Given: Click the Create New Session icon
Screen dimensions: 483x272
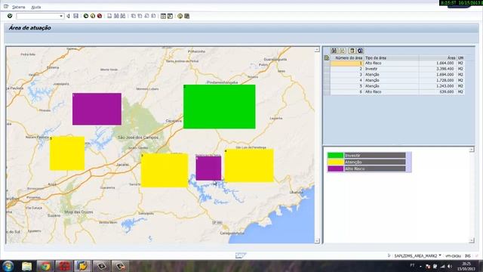Looking at the screenshot, I should tap(163, 16).
